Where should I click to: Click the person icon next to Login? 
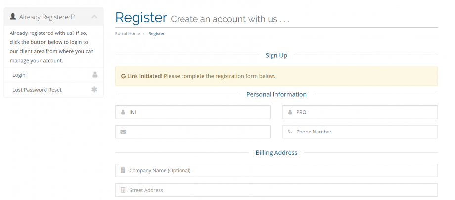95,75
